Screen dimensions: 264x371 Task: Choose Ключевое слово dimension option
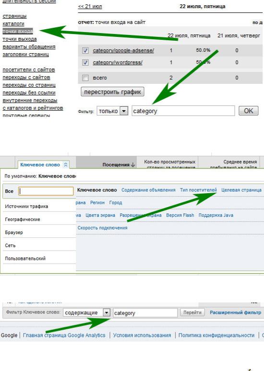click(x=97, y=190)
